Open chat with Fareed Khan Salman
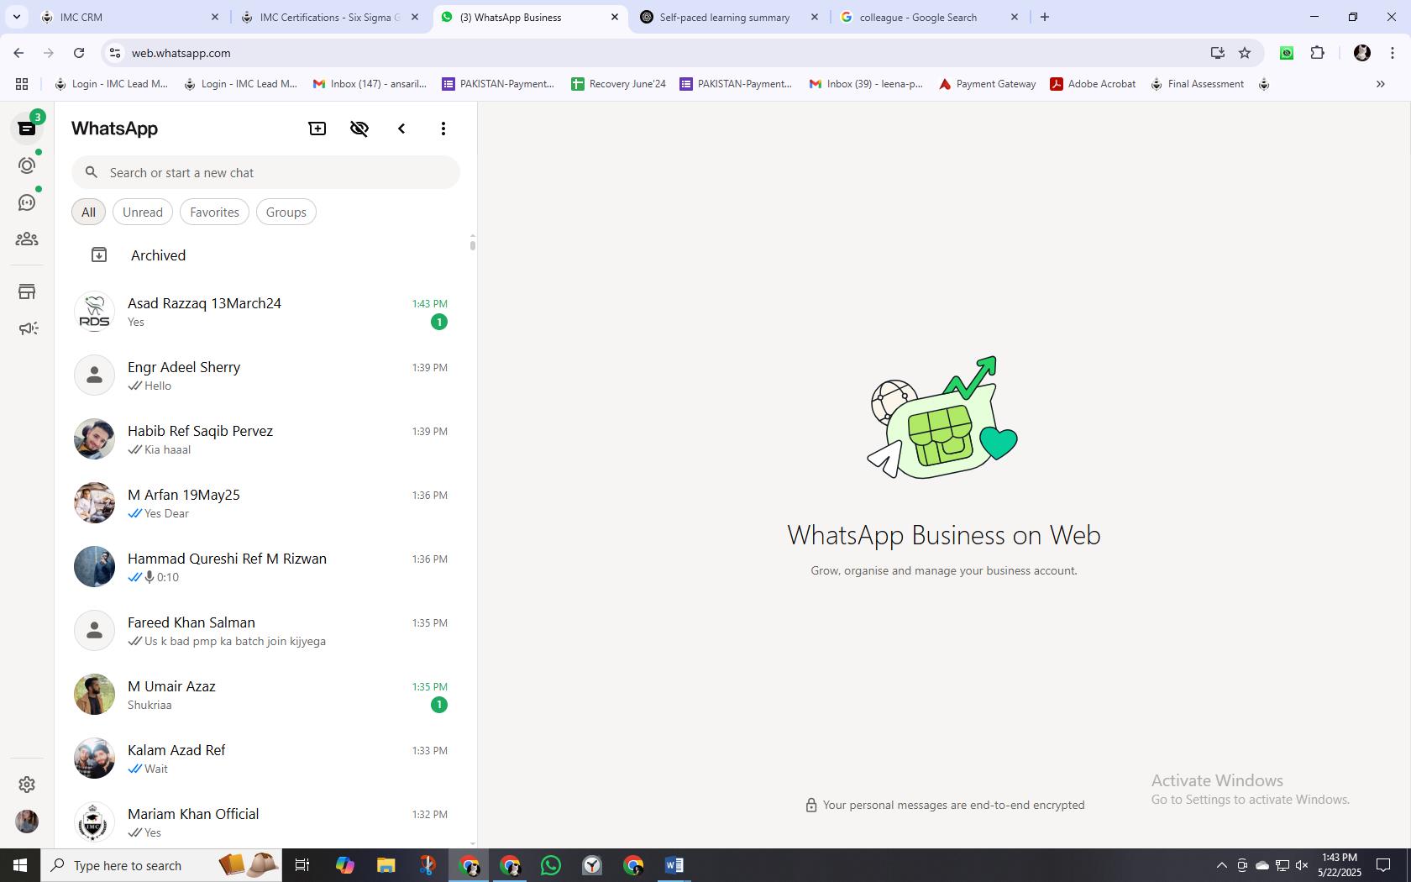The width and height of the screenshot is (1411, 882). [x=262, y=631]
